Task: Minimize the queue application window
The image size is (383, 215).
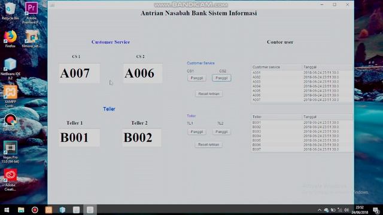Action: click(322, 5)
